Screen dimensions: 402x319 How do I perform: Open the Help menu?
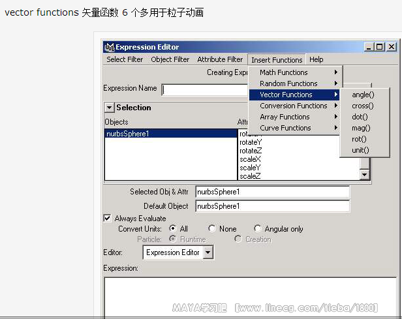tap(316, 59)
